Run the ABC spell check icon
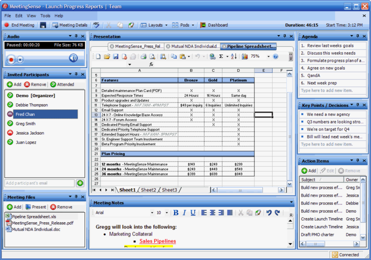371x260 pixels. (x=96, y=25)
